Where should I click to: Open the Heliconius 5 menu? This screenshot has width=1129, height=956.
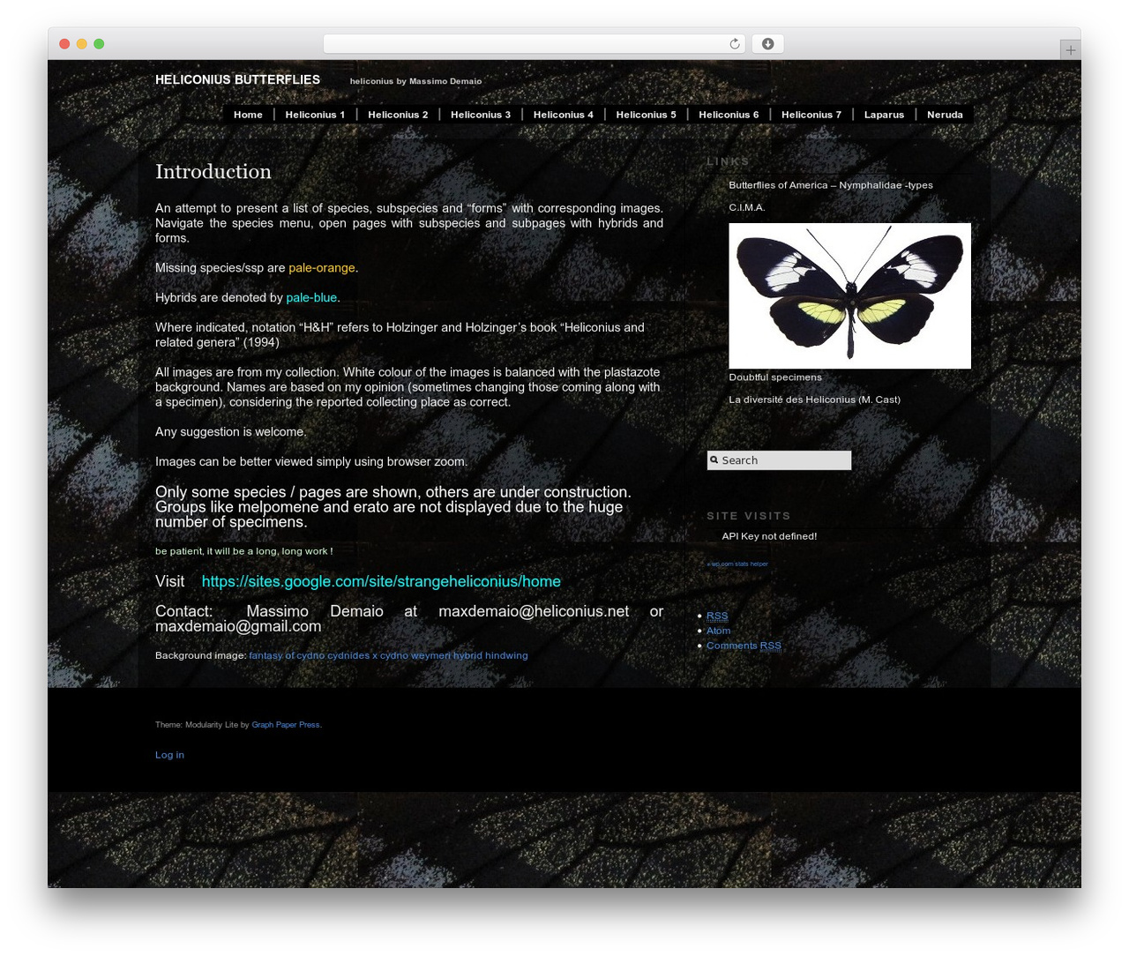(647, 115)
